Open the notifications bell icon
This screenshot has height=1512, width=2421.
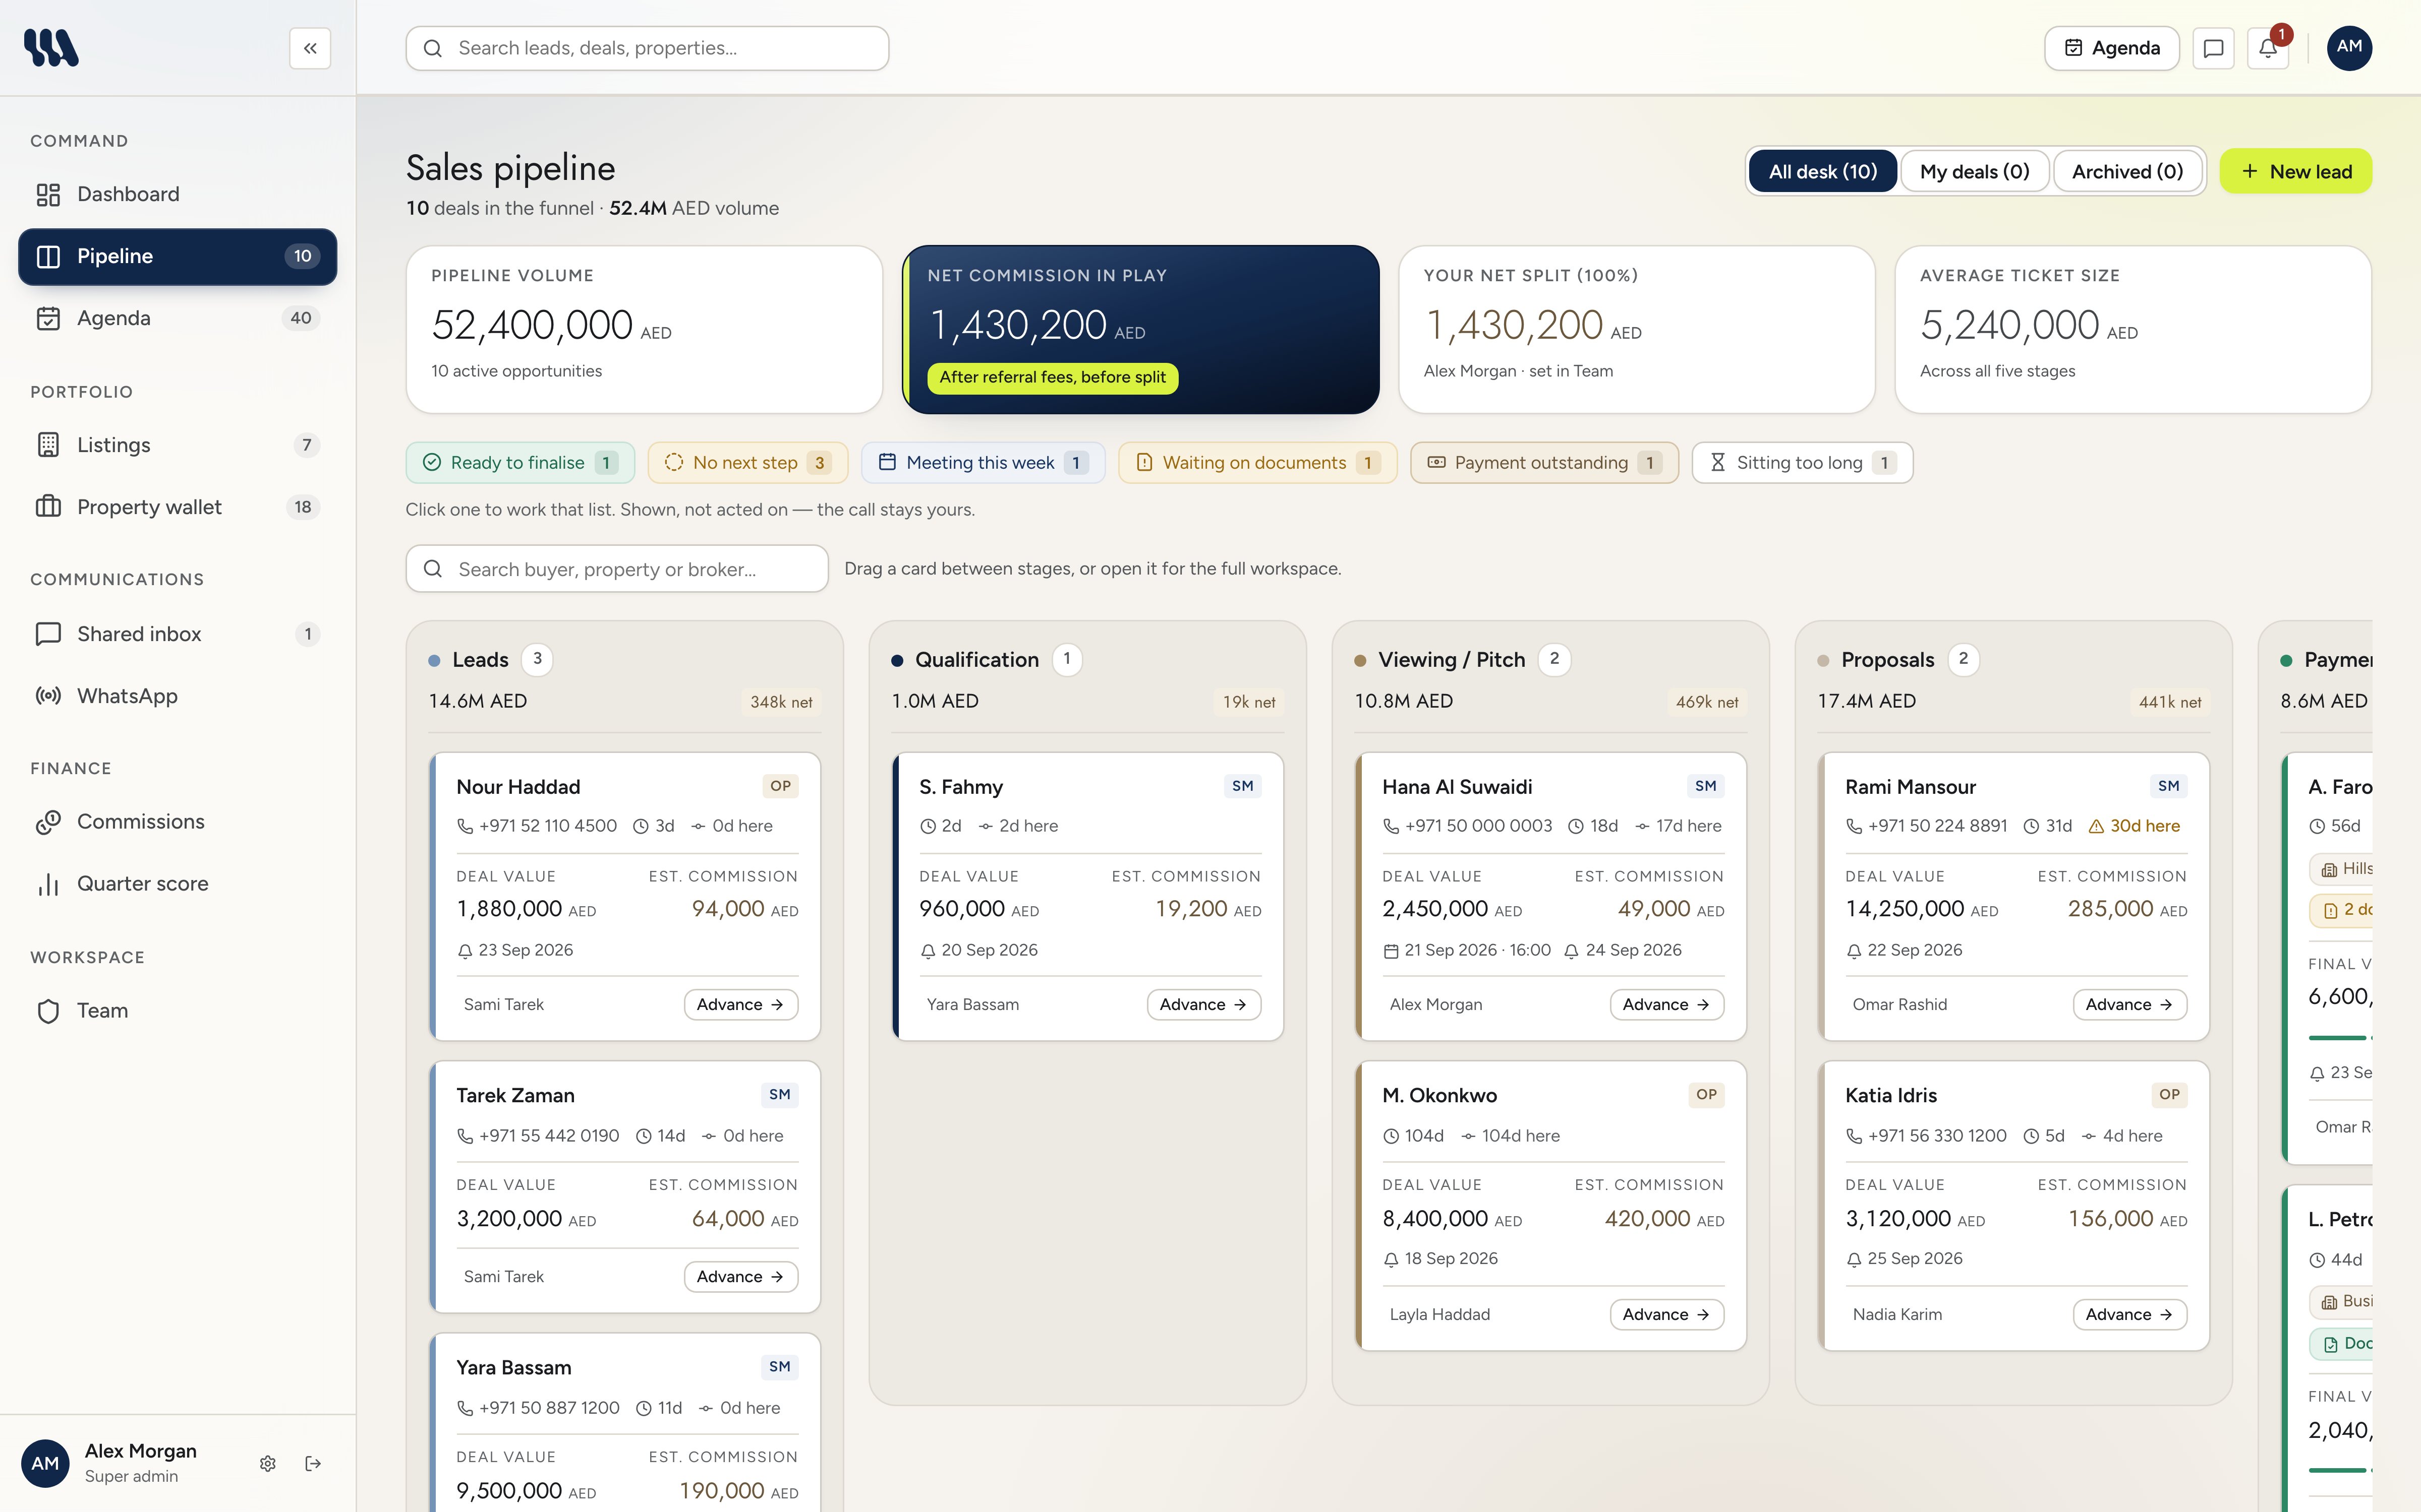tap(2268, 48)
